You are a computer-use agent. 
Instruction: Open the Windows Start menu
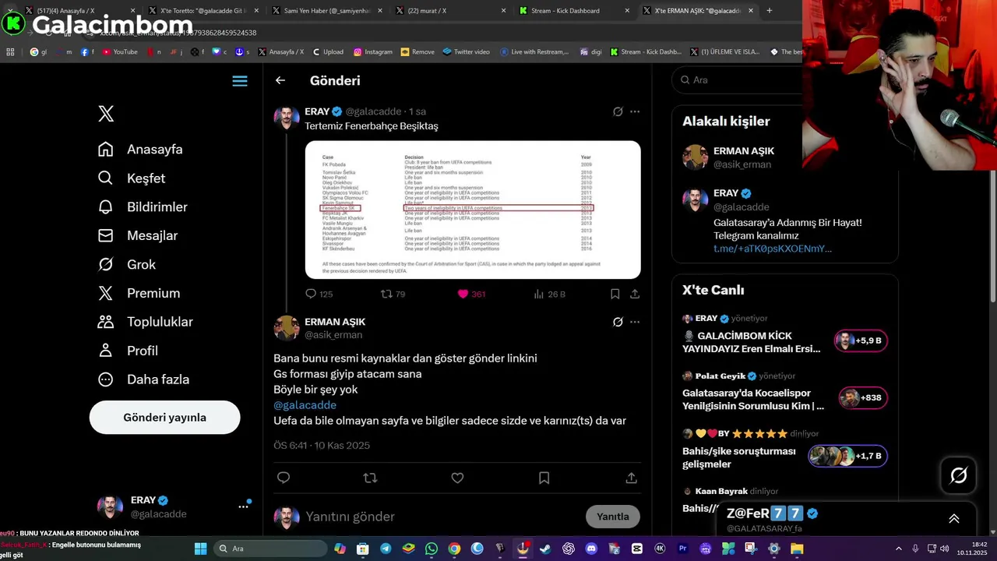point(200,549)
